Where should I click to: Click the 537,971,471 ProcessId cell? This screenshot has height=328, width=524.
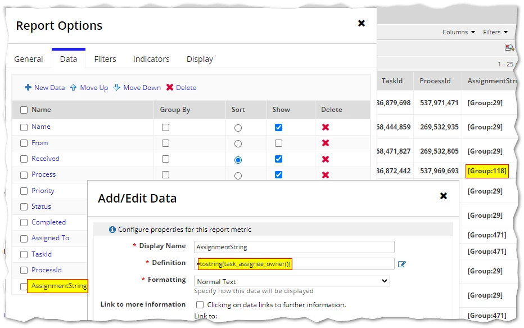tap(439, 103)
